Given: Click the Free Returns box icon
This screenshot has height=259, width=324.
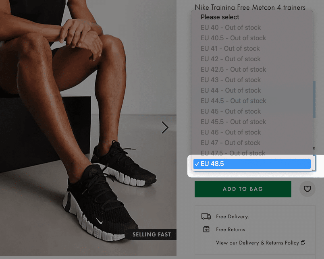Looking at the screenshot, I should pos(206,229).
